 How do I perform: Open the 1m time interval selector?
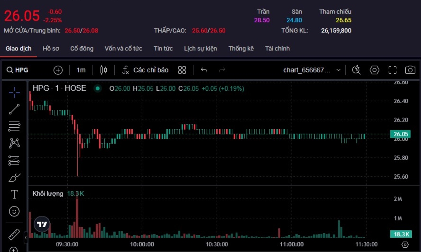point(81,70)
